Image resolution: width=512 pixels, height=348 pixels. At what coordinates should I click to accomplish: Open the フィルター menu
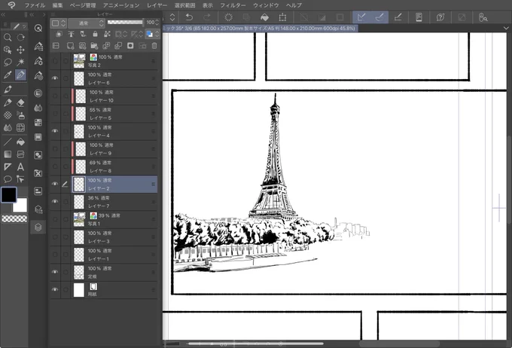233,5
